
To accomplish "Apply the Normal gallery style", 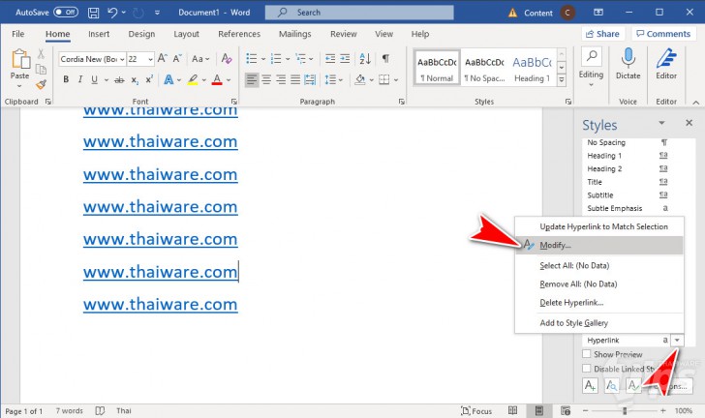I will (437, 68).
